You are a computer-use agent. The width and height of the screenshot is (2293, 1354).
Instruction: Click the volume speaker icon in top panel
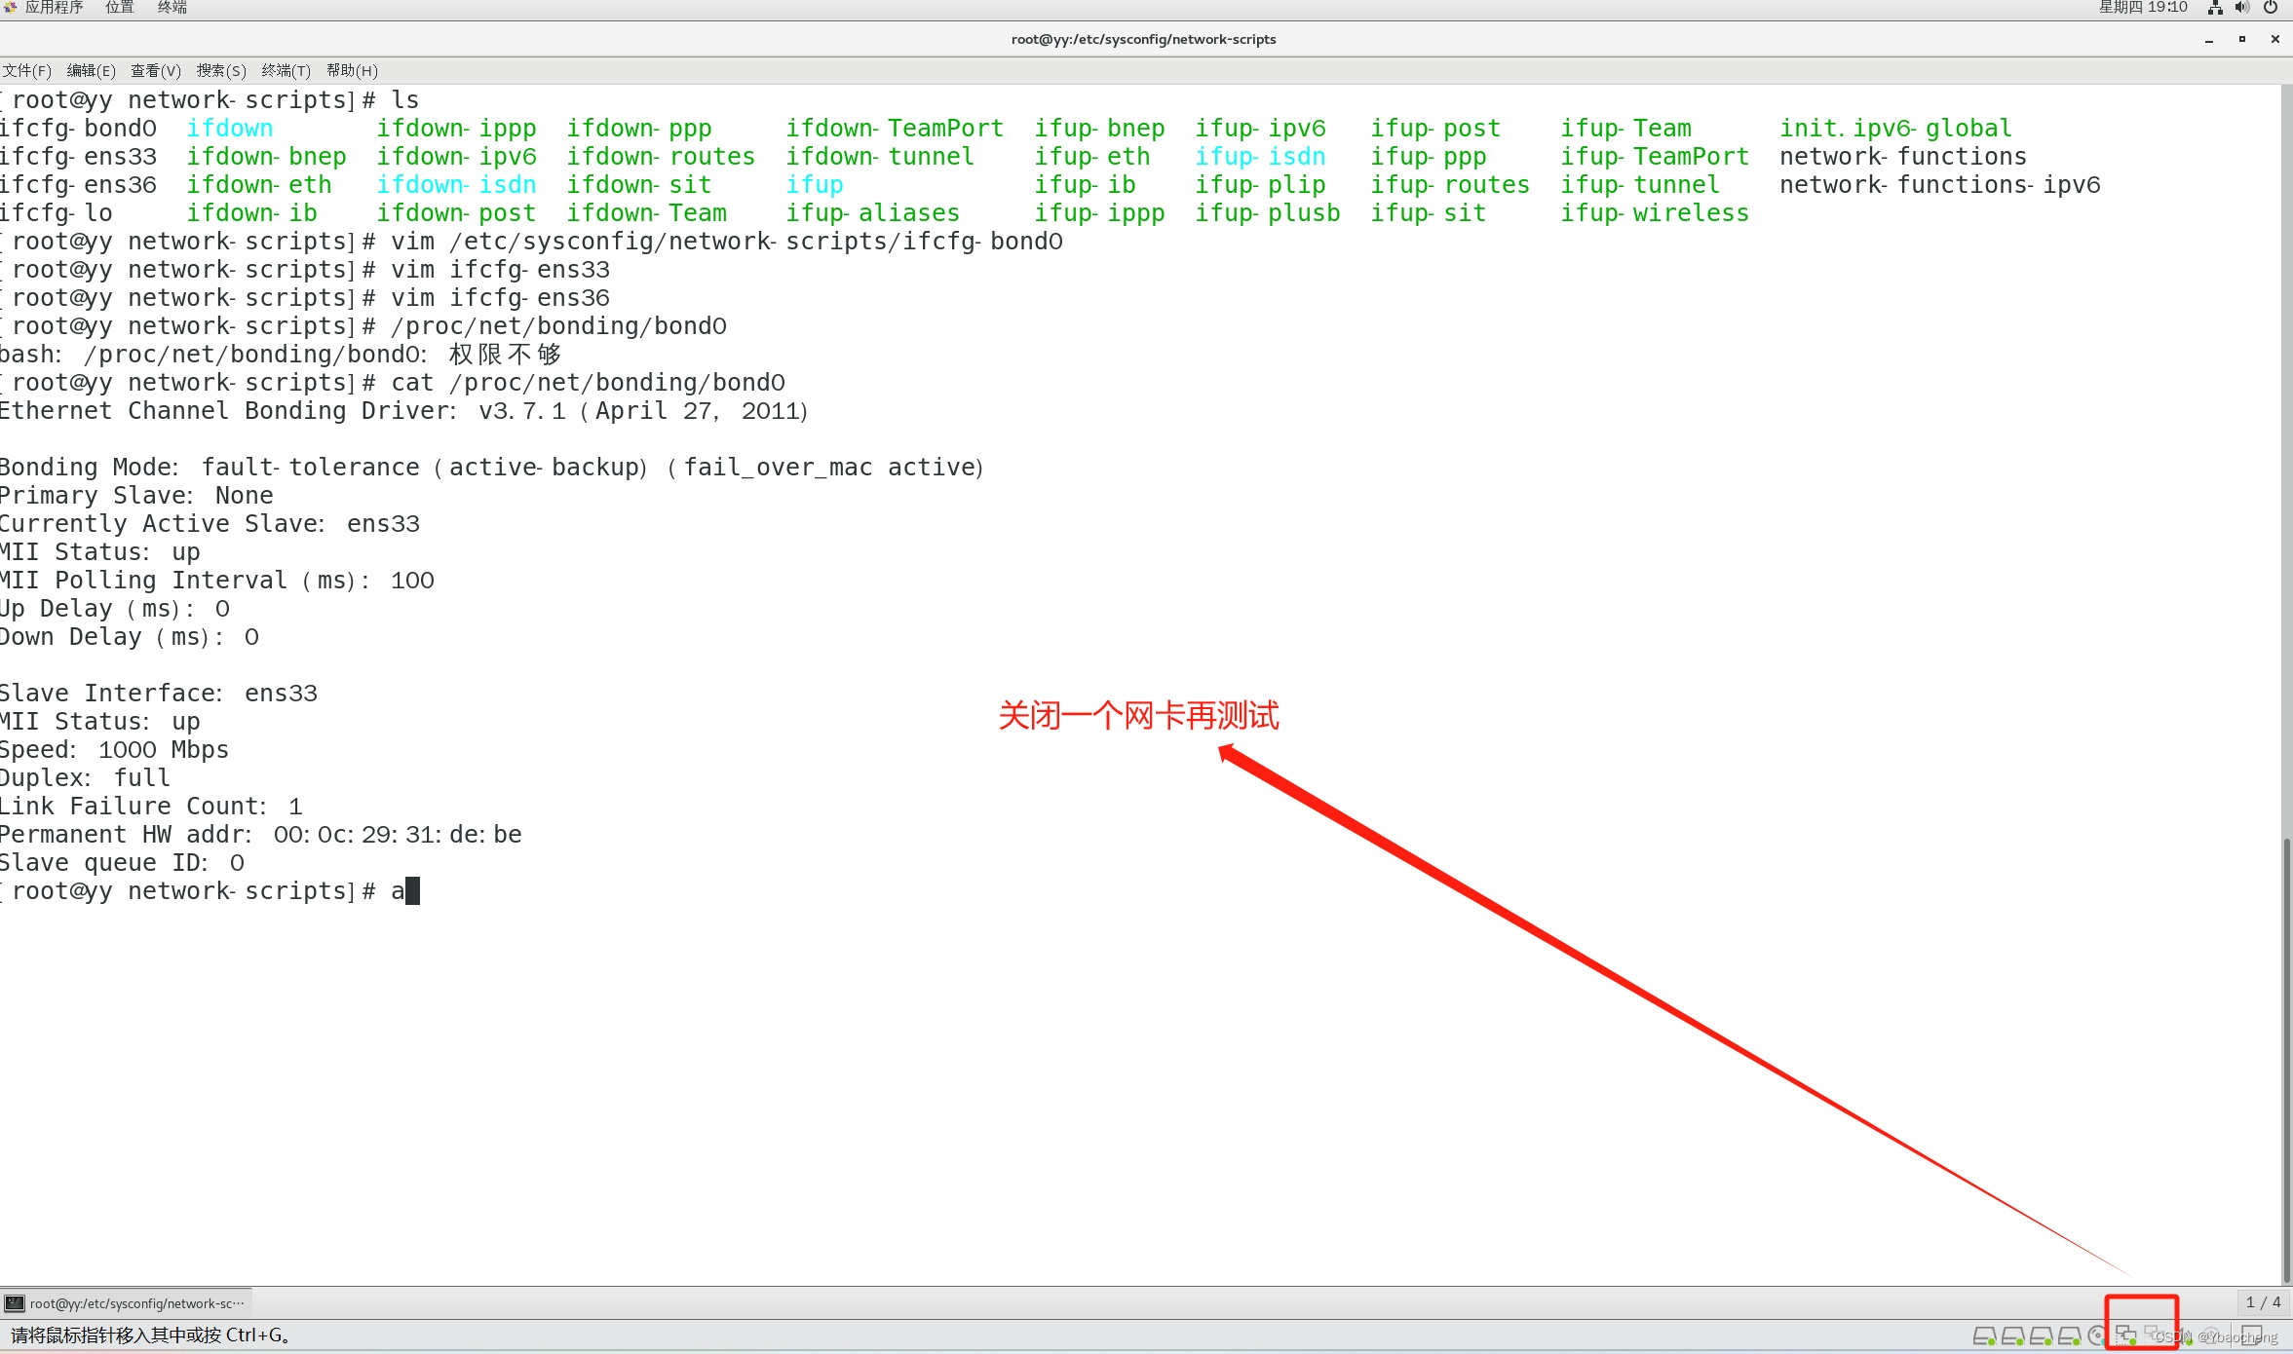tap(2242, 8)
